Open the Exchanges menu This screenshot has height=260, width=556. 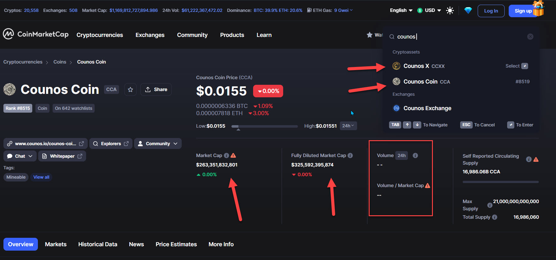coord(150,35)
